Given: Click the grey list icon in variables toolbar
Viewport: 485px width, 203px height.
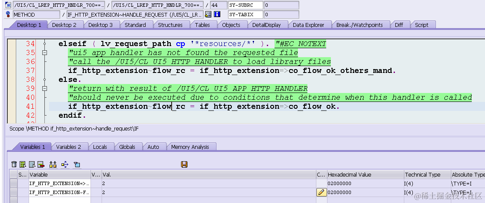Looking at the screenshot, I should point(32,164).
